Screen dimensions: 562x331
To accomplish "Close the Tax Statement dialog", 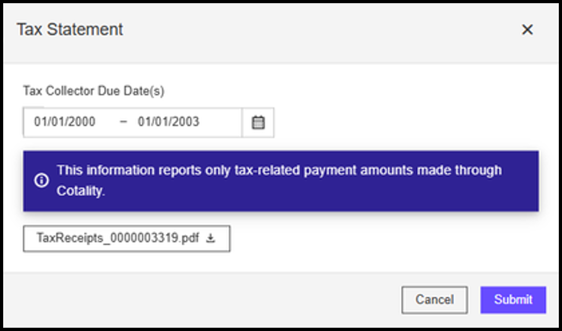I will pos(527,30).
